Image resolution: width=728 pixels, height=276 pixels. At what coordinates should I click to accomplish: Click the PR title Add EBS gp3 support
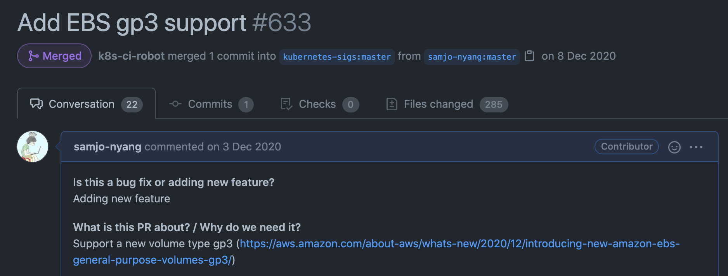click(132, 22)
